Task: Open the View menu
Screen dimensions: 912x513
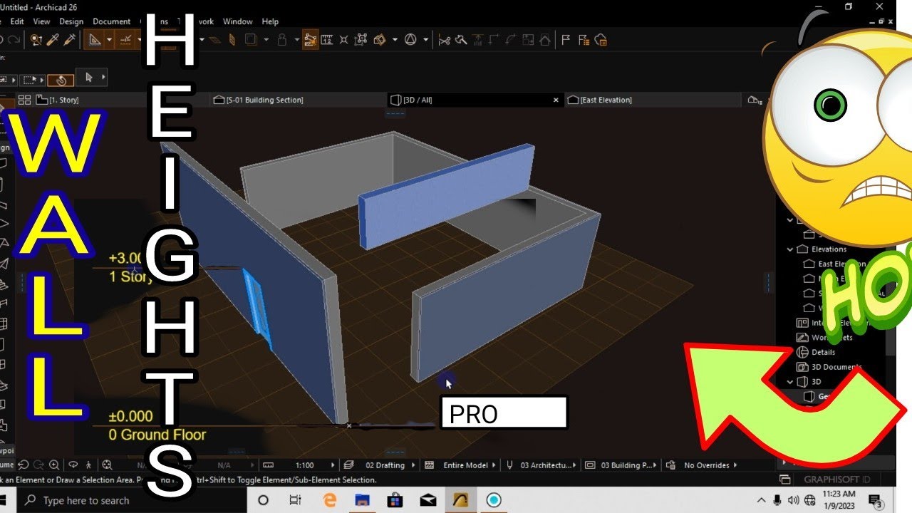Action: tap(41, 21)
